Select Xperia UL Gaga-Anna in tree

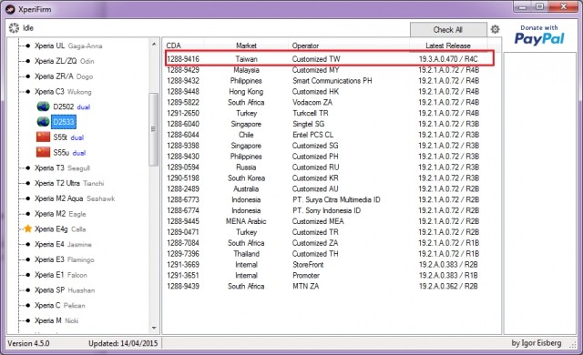[x=68, y=46]
